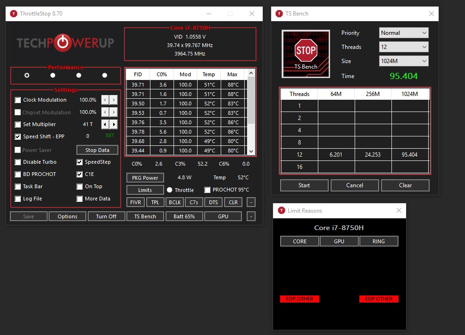
Task: Open the Size dropdown set to 1024M
Action: point(404,61)
